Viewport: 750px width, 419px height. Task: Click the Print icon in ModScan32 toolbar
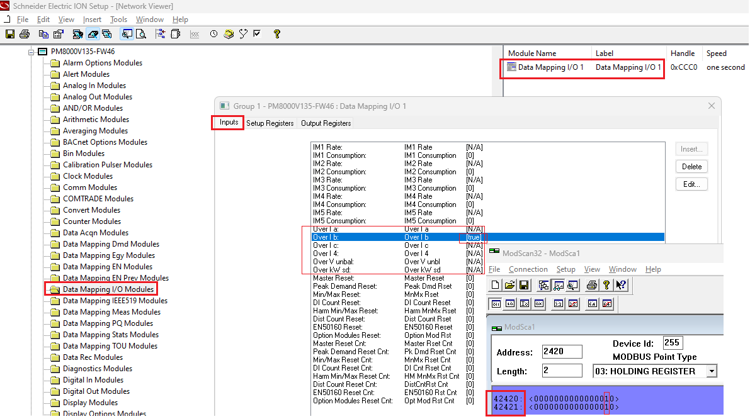point(592,285)
